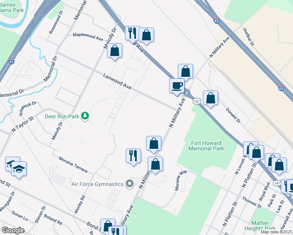This screenshot has height=235, width=293.
Task: Click the I-41 interstate shield
Action: point(12,61)
